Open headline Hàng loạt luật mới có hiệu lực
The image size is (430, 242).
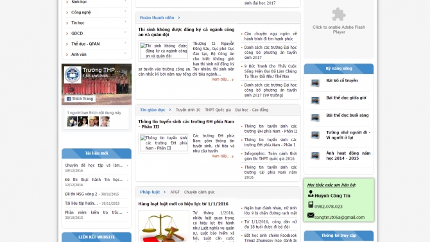183,204
